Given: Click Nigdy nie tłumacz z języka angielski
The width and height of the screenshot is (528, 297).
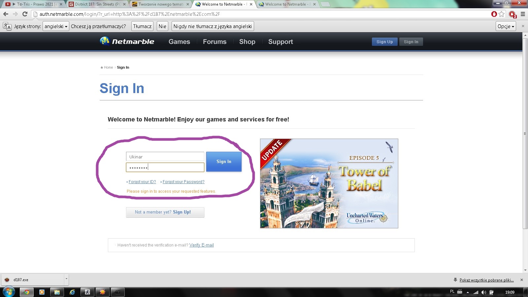Looking at the screenshot, I should (213, 26).
